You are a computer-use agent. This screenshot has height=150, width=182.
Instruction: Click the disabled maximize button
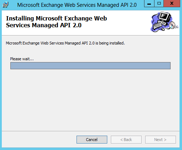[159, 4]
